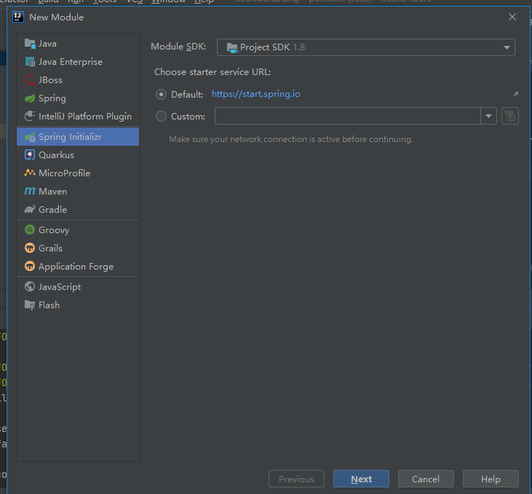The image size is (532, 494).
Task: Open the starter URL in browser arrow
Action: tap(516, 94)
